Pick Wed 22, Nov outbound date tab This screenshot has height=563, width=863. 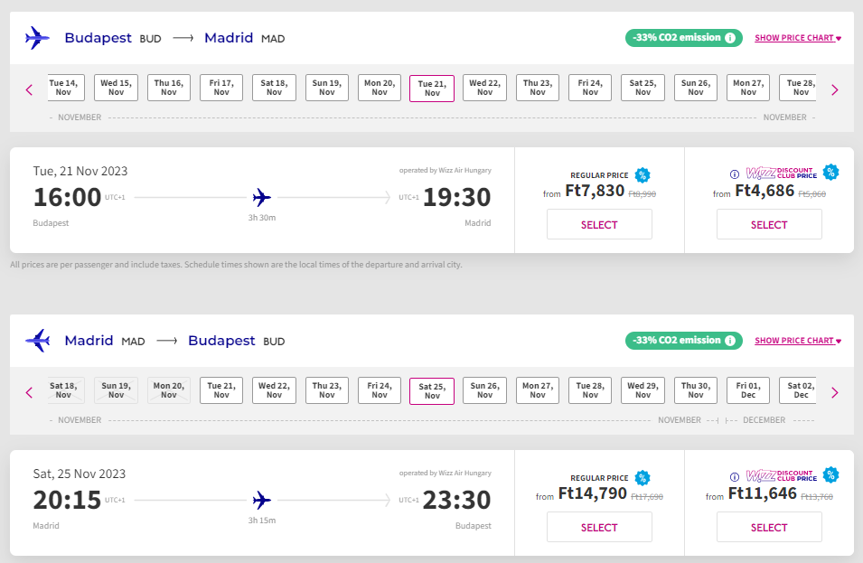point(485,88)
